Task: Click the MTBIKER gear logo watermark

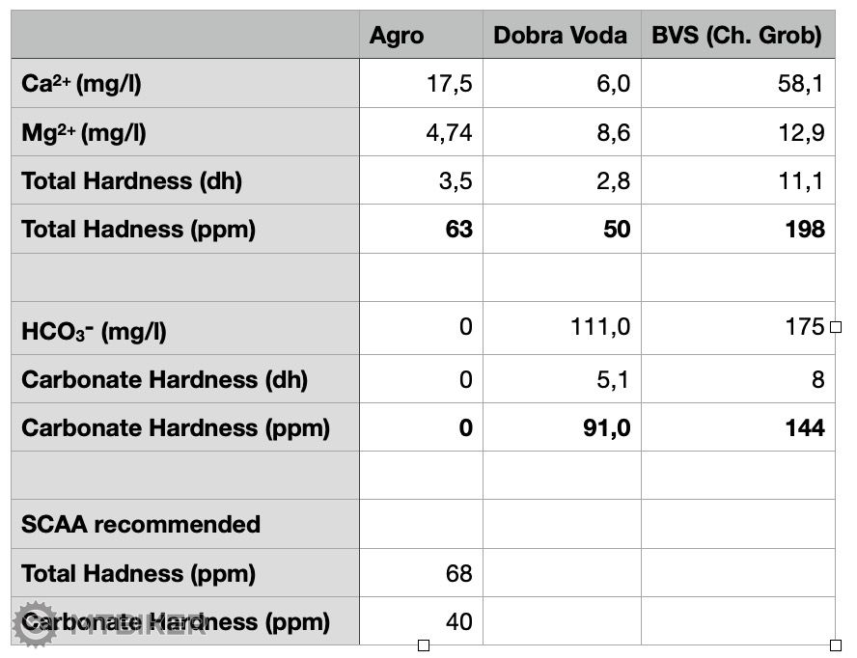Action: click(x=33, y=623)
